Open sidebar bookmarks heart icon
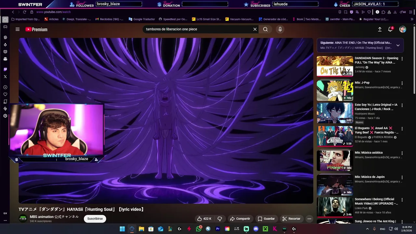The width and height of the screenshot is (416, 234). (5, 94)
